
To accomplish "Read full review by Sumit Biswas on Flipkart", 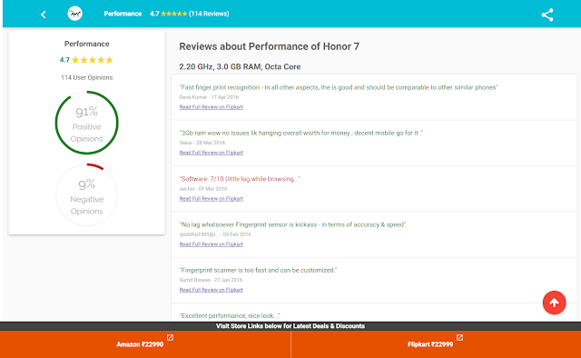I will [x=212, y=290].
